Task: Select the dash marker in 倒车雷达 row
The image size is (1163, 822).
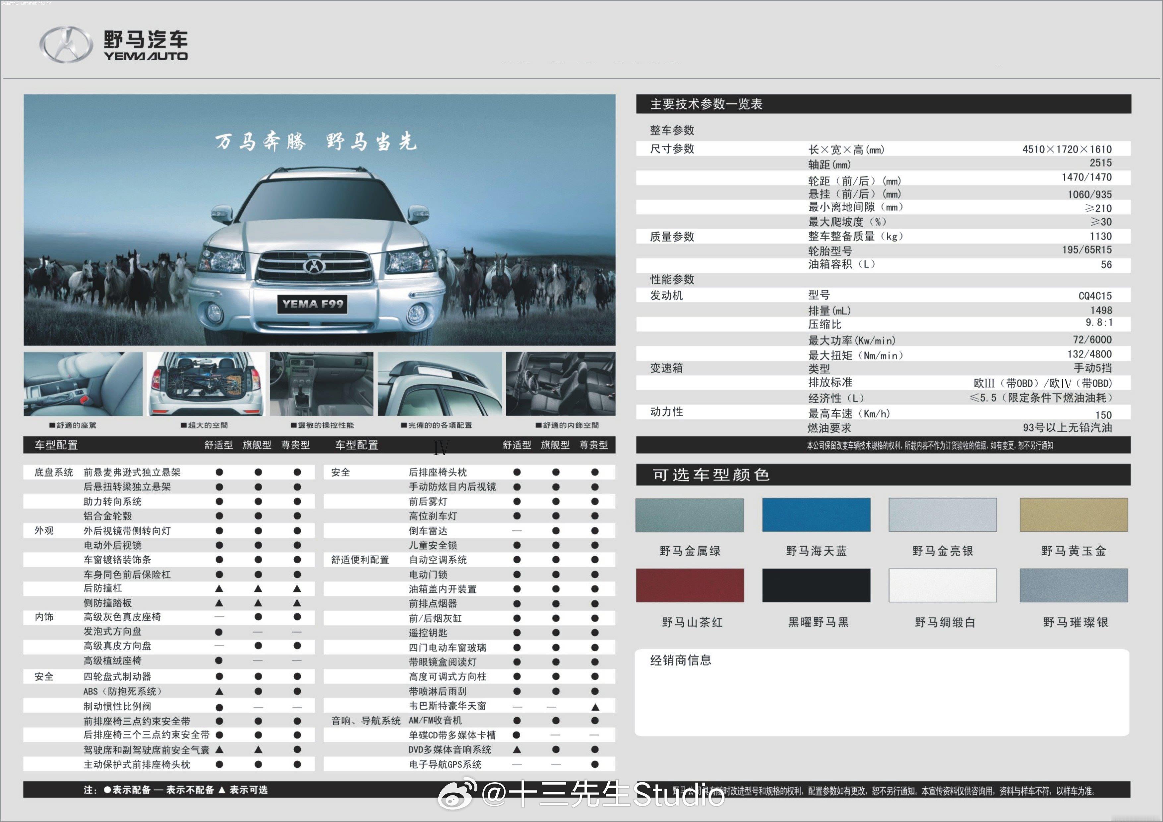Action: 517,531
